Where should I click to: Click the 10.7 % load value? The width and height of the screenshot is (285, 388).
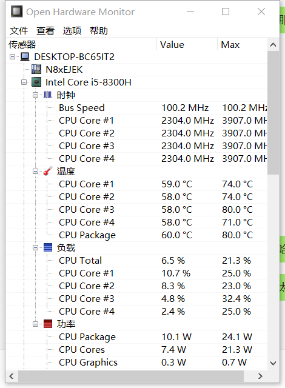click(176, 273)
